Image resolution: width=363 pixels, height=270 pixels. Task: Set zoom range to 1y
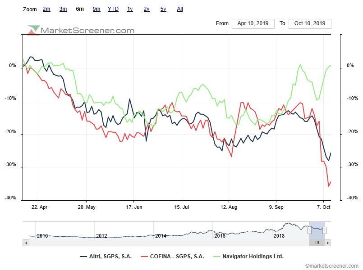tap(130, 9)
